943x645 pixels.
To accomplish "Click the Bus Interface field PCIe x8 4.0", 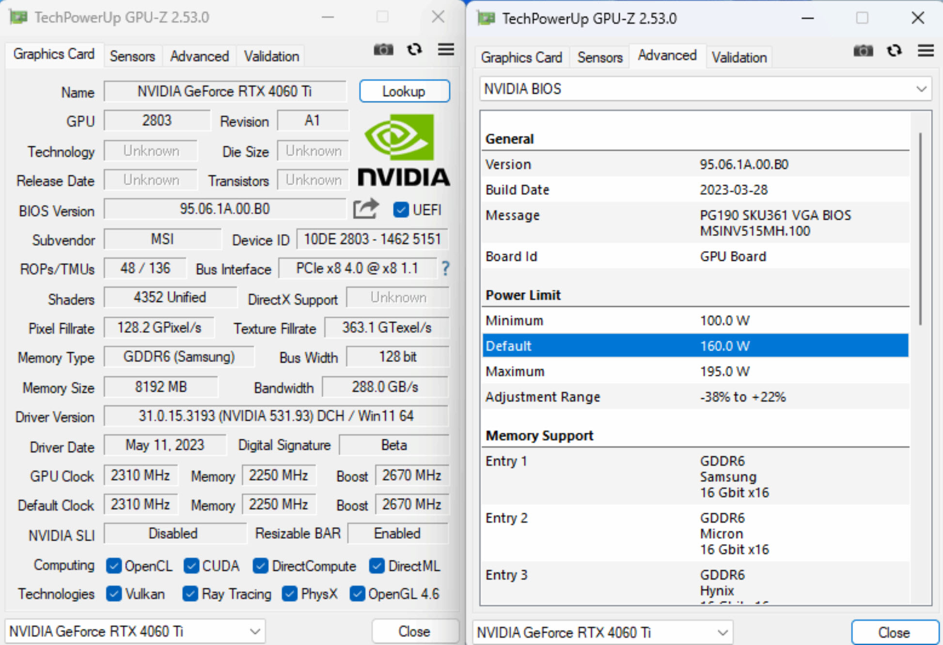I will (x=358, y=268).
